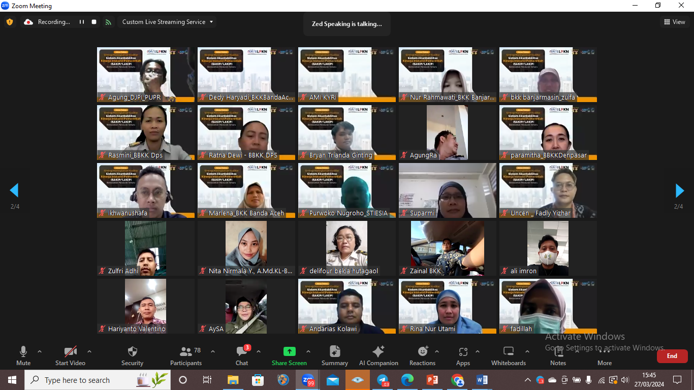
Task: Toggle Start Video camera
Action: [70, 355]
